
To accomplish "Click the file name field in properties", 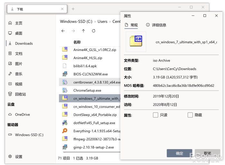I will (186, 42).
